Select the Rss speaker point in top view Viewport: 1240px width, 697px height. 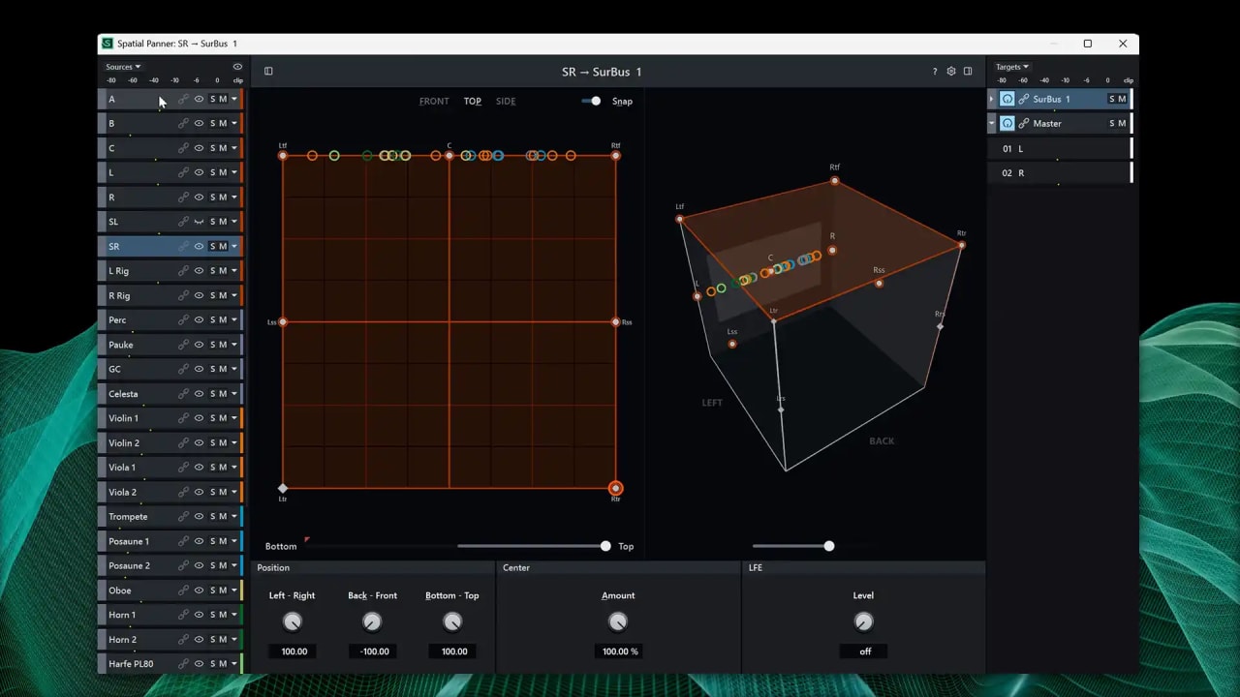pyautogui.click(x=616, y=321)
